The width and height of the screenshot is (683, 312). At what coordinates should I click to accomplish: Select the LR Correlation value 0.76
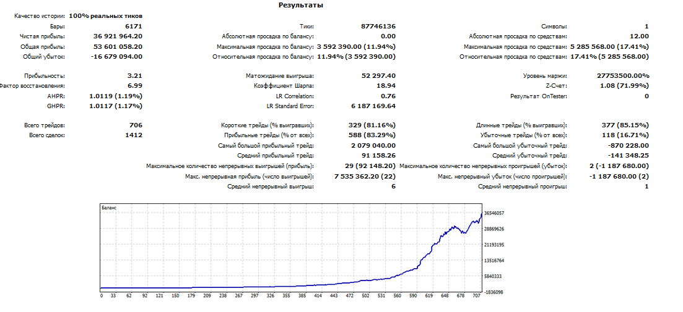click(388, 96)
